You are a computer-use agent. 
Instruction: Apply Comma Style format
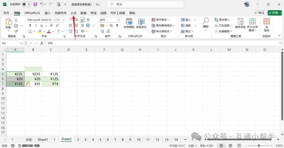click(117, 26)
